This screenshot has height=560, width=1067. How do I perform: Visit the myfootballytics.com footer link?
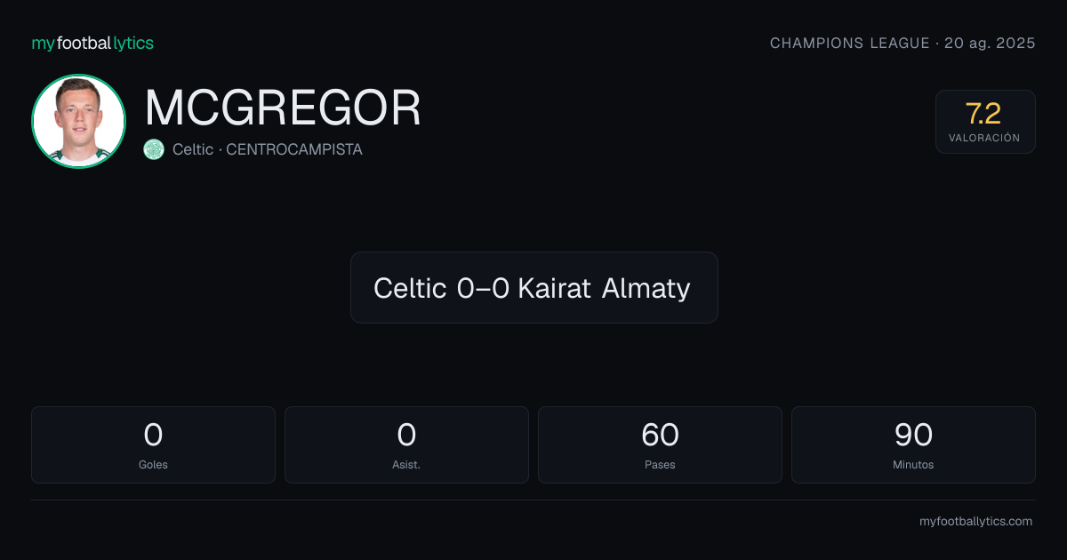click(976, 522)
